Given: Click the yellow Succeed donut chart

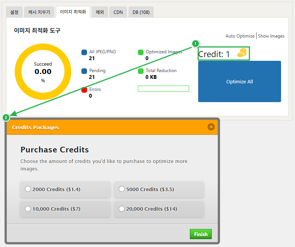Looking at the screenshot, I should point(43,72).
